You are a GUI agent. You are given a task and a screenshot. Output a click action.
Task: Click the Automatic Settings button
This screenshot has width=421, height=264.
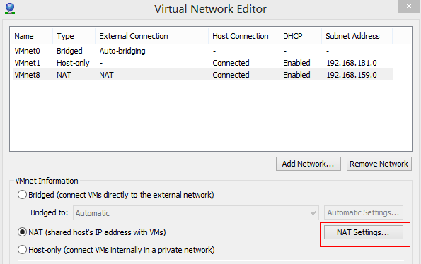[363, 212]
